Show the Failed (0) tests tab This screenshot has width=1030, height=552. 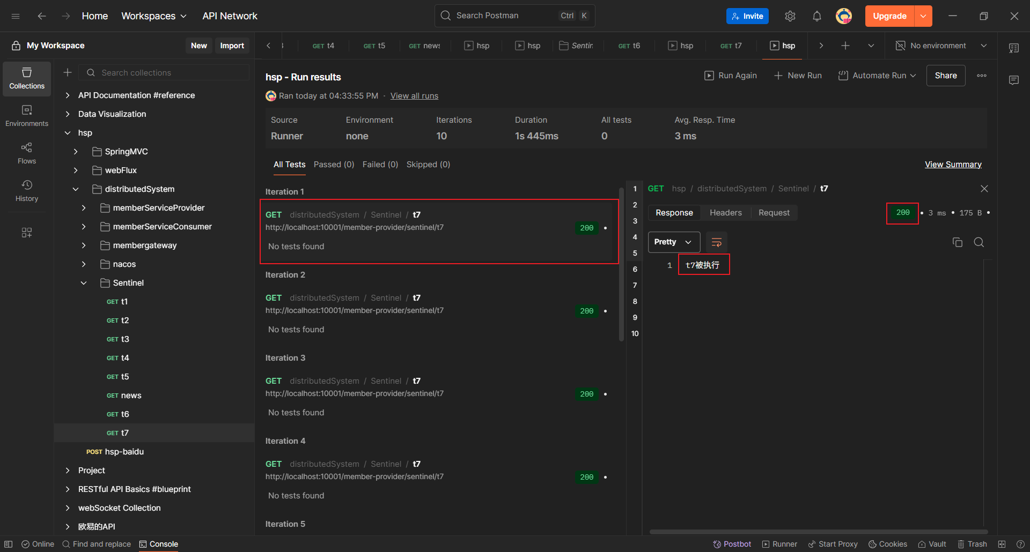coord(380,165)
